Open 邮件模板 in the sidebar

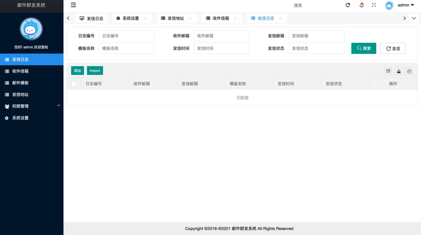click(x=32, y=83)
